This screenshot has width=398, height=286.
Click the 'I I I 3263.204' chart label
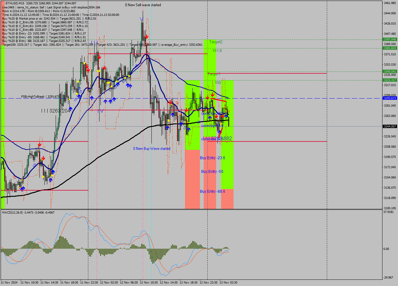pyautogui.click(x=56, y=111)
